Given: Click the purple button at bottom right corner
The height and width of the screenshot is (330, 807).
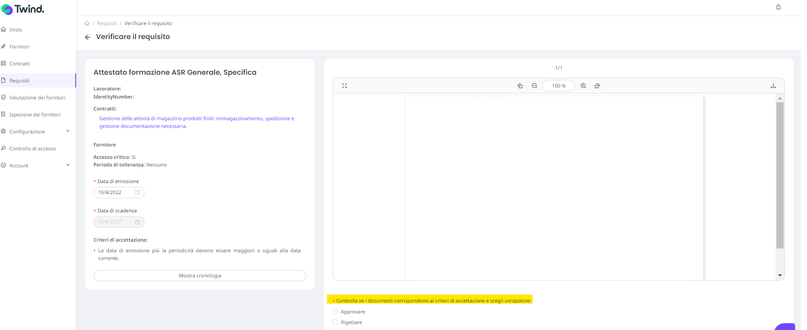Looking at the screenshot, I should pos(784,327).
